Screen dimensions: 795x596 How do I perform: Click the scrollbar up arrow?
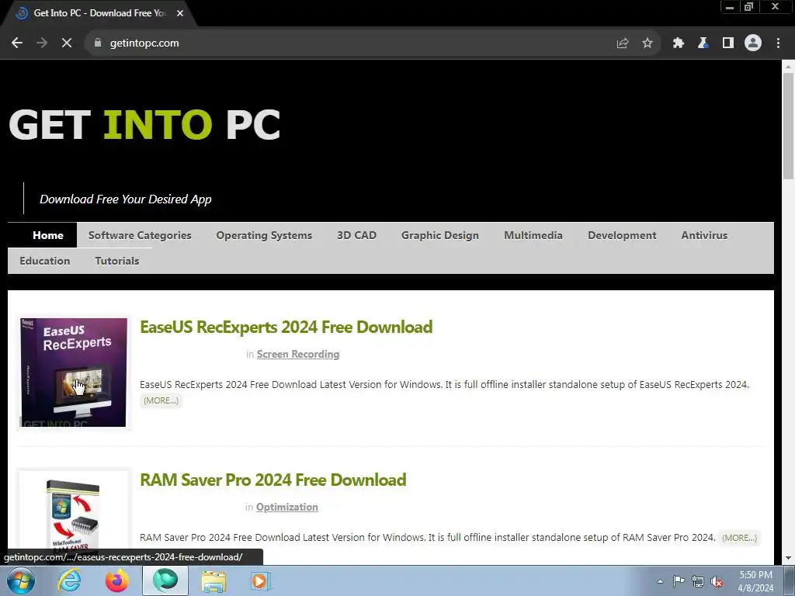click(788, 67)
